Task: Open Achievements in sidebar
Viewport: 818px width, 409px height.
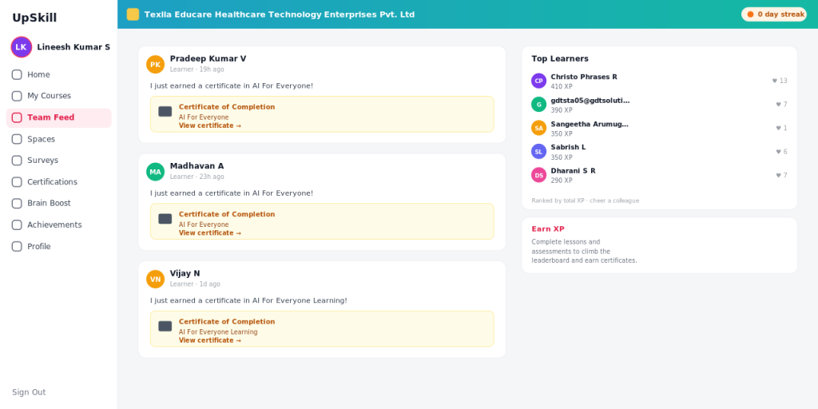Action: point(58,224)
